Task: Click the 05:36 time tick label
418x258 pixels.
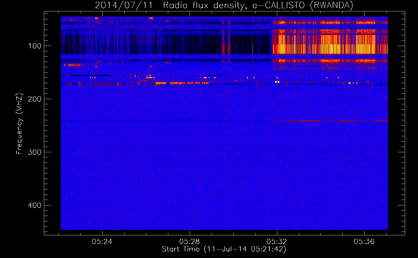Action: (364, 242)
